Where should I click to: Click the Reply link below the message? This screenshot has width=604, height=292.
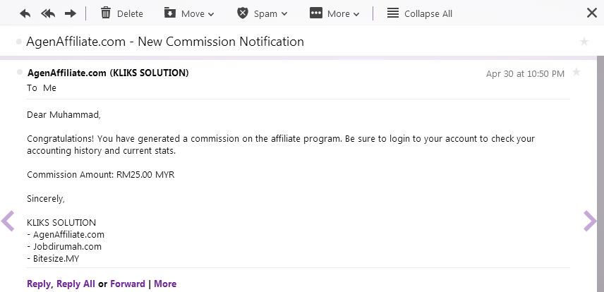pyautogui.click(x=39, y=284)
